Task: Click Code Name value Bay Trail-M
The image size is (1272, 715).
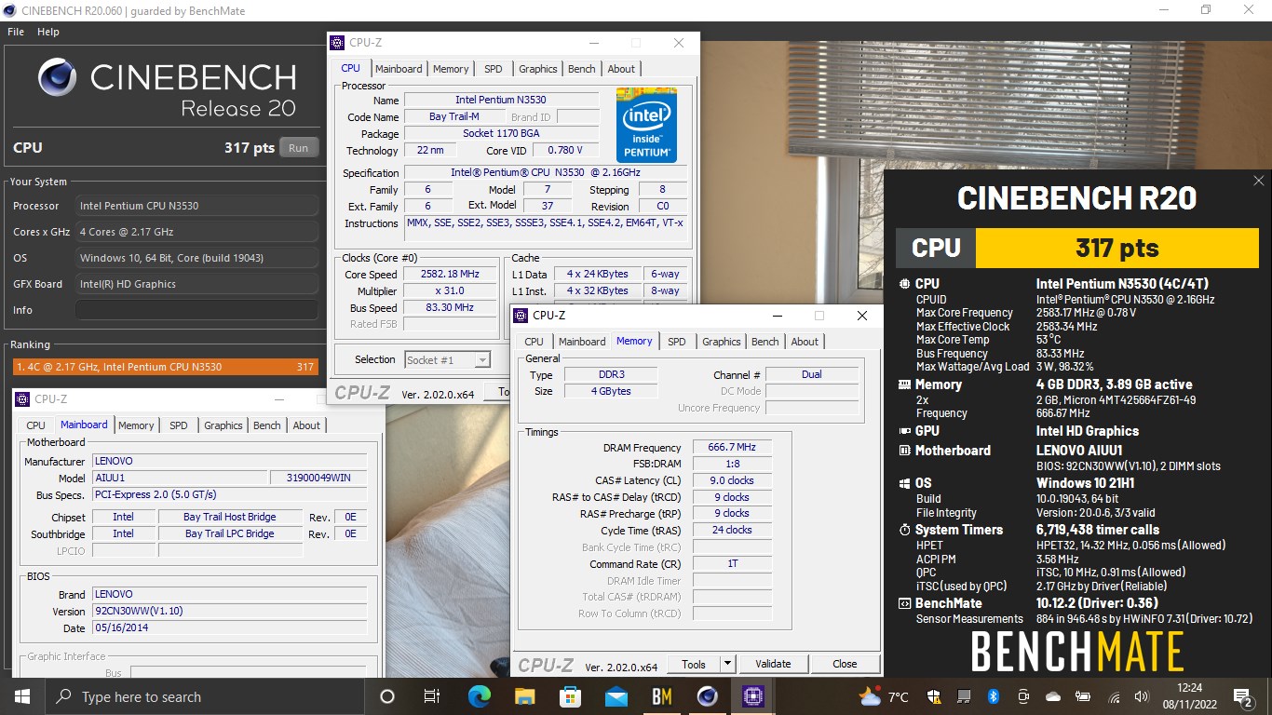Action: (454, 117)
